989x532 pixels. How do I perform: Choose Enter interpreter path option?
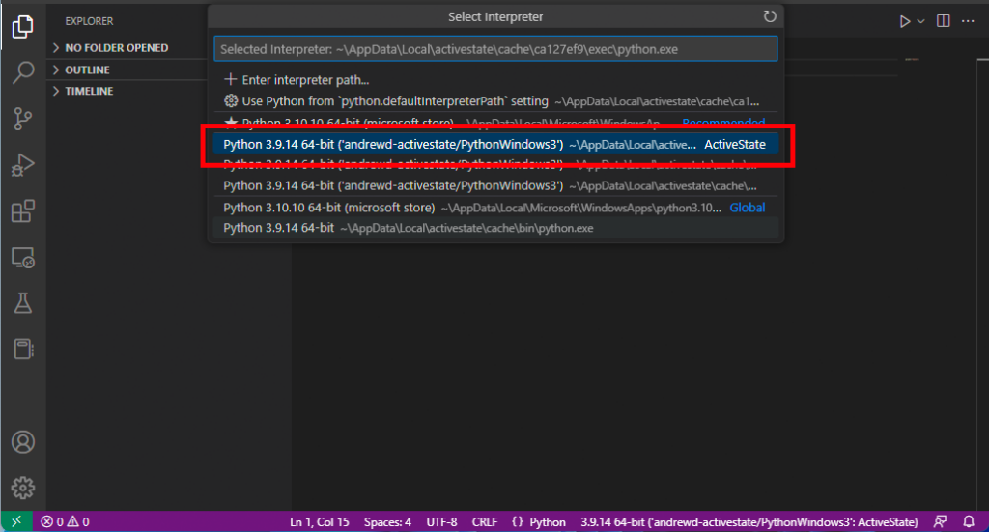pos(495,80)
